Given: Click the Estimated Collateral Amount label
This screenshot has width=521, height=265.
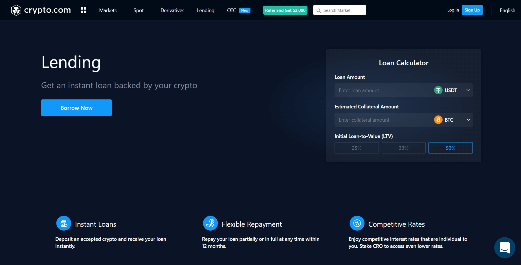Looking at the screenshot, I should point(367,107).
